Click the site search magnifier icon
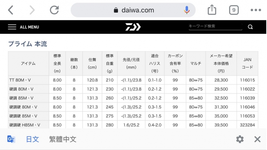Viewport: 267px width, 150px height. pos(250,27)
